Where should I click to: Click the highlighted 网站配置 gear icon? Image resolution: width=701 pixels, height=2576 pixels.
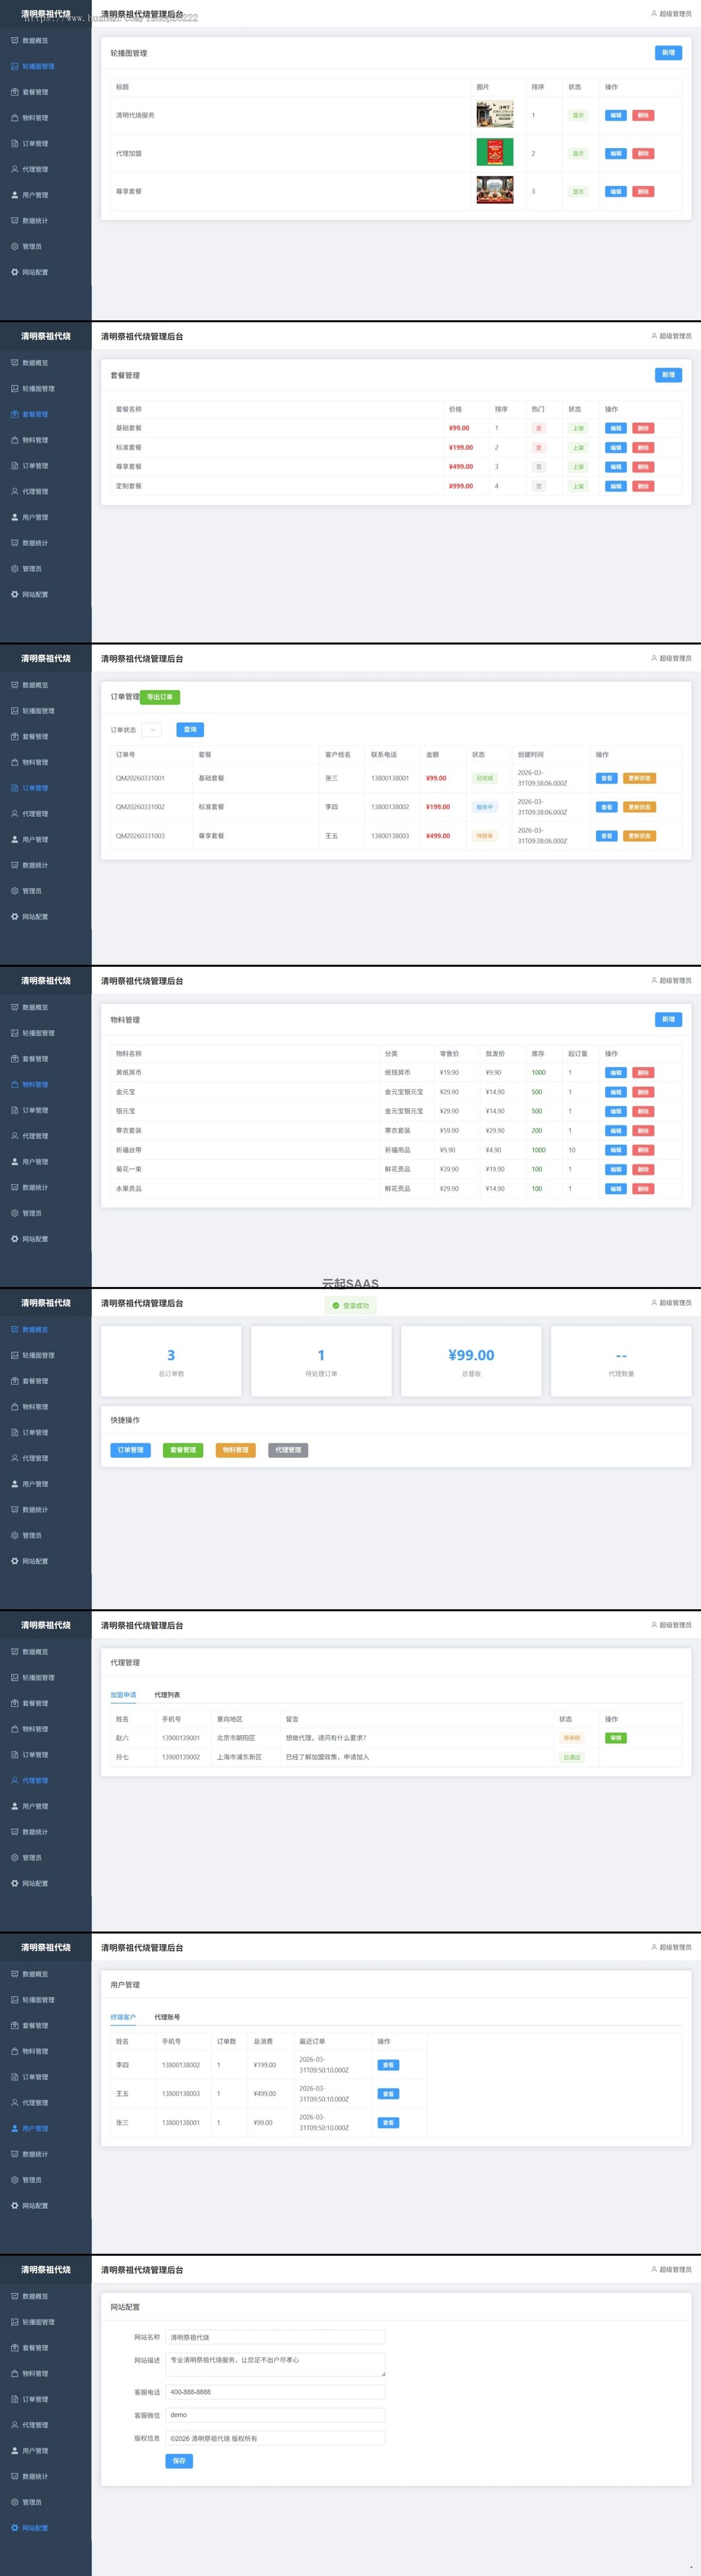pos(14,2527)
